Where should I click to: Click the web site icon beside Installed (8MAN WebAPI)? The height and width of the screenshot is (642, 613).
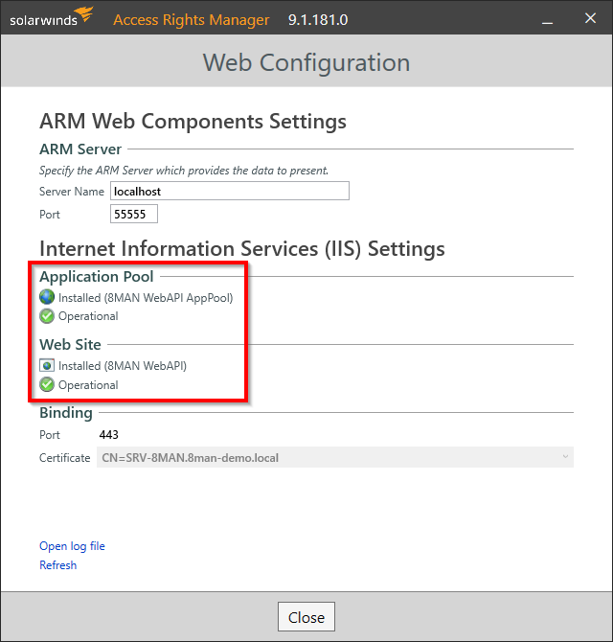pyautogui.click(x=47, y=365)
